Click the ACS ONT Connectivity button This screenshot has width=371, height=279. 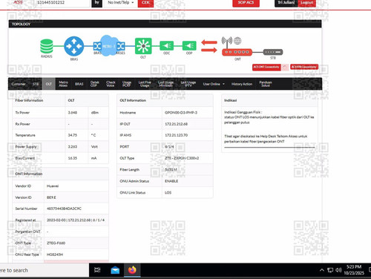tap(266, 67)
